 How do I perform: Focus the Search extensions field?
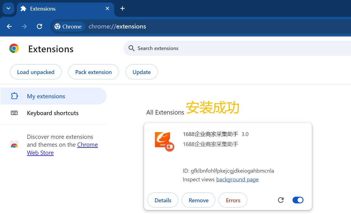click(x=237, y=48)
